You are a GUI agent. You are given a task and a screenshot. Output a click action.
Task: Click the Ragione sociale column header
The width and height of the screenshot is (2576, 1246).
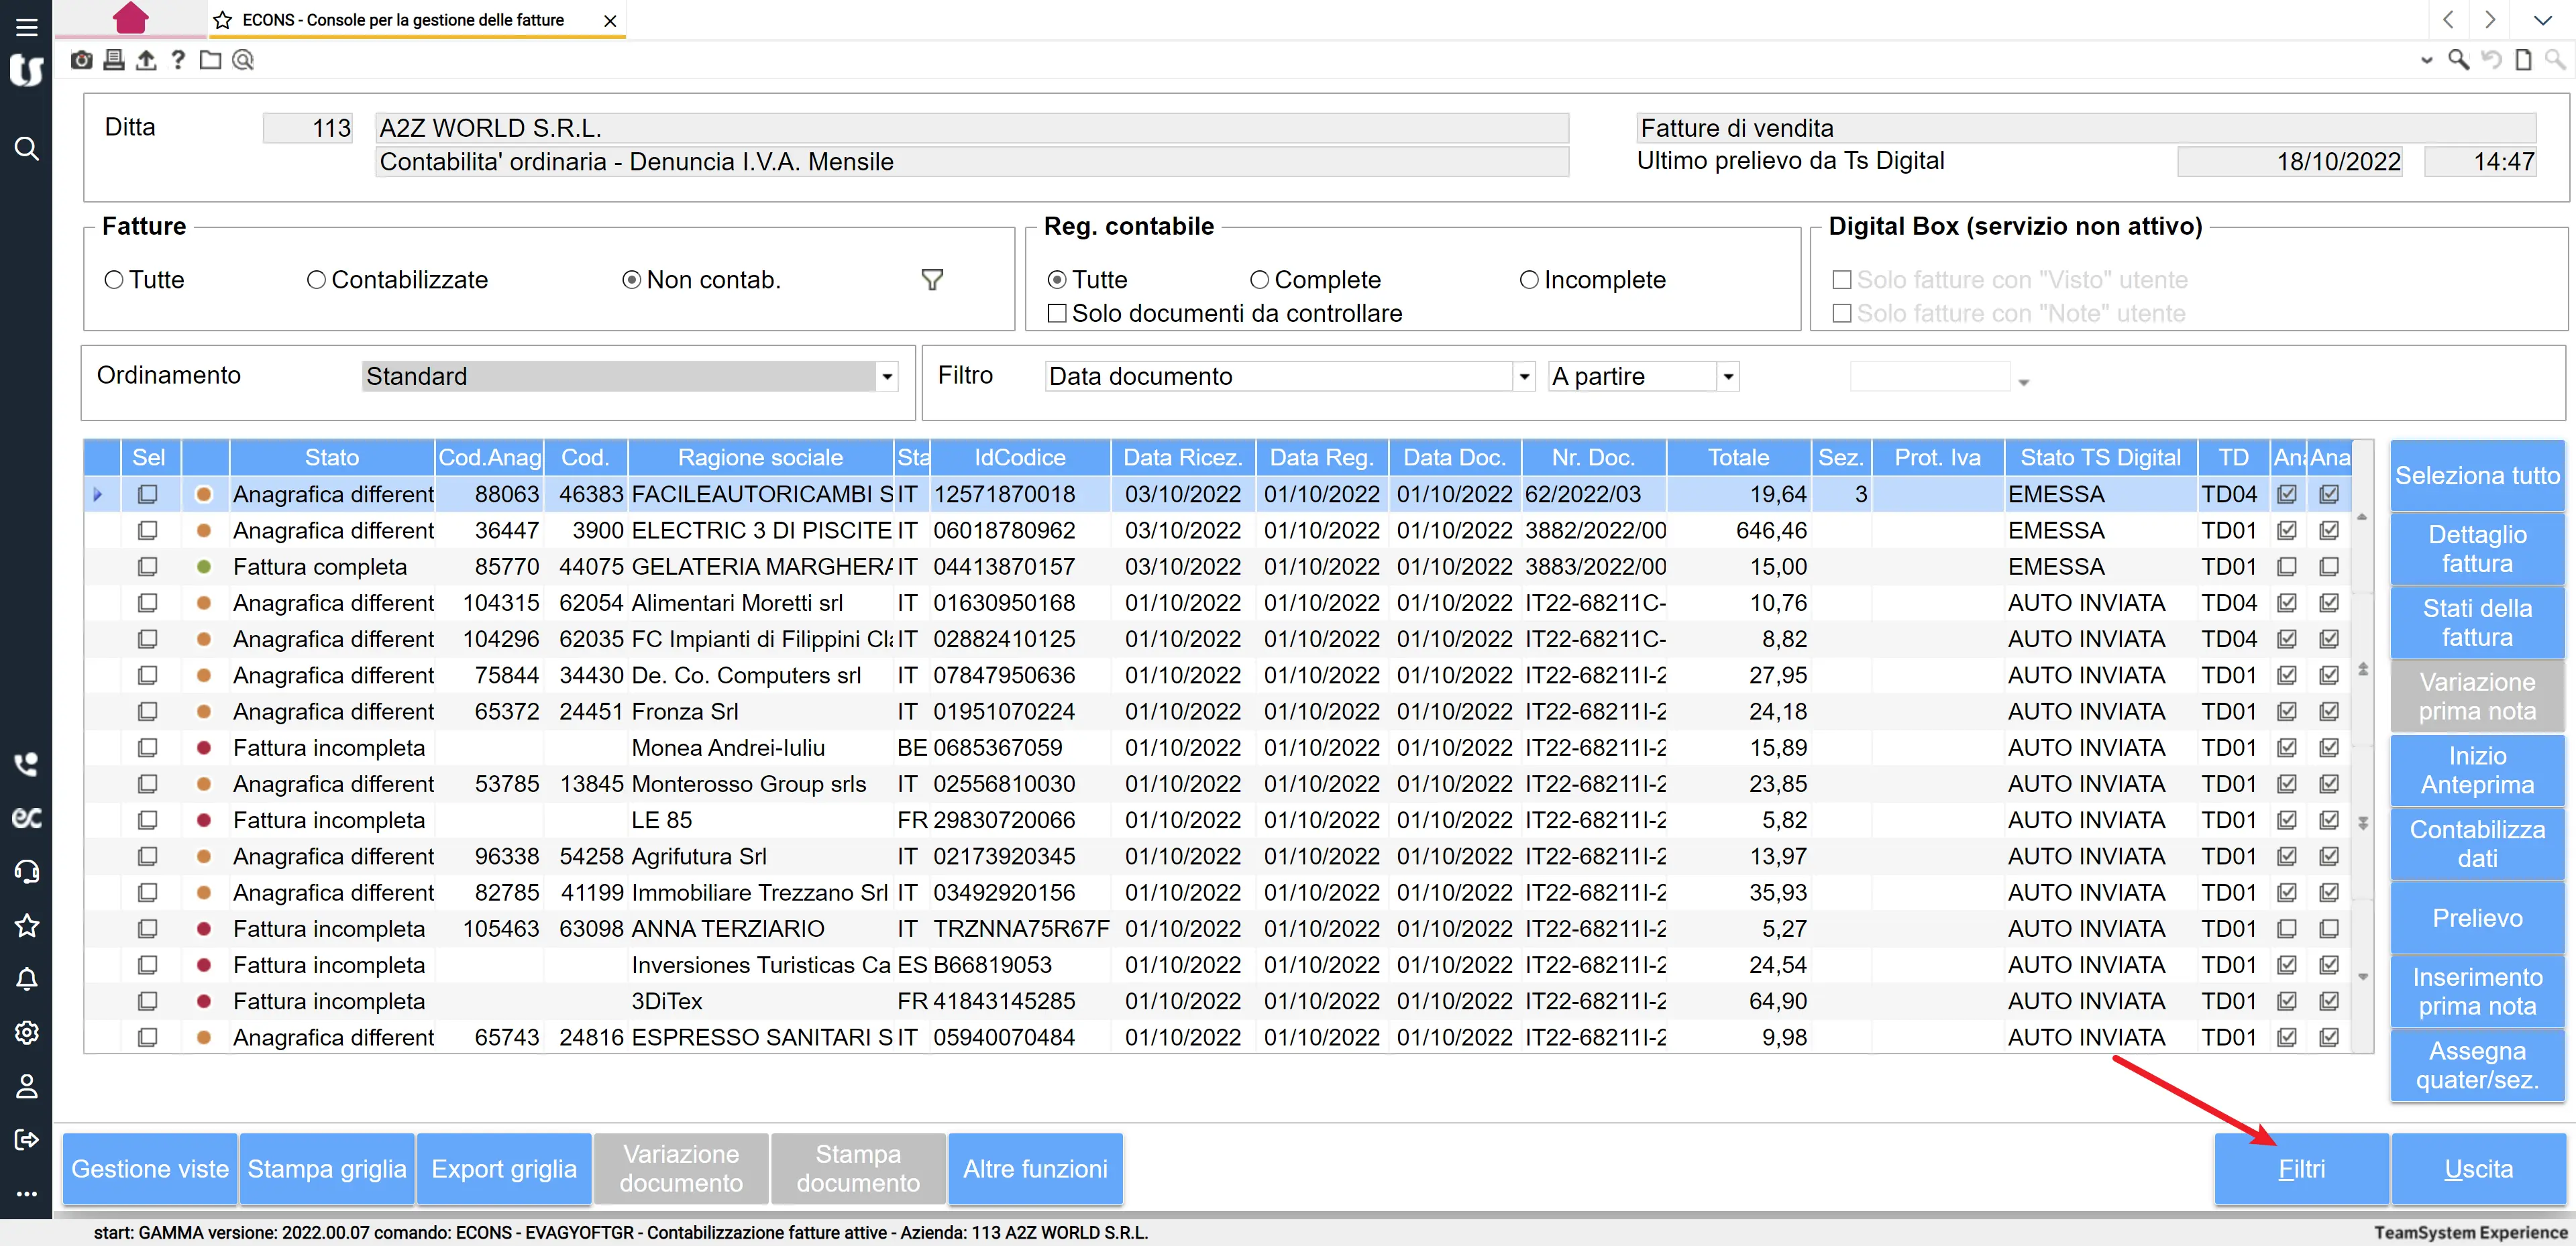tap(760, 457)
